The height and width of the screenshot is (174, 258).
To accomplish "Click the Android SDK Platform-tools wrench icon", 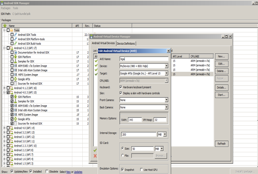I will pyautogui.click(x=16, y=39).
